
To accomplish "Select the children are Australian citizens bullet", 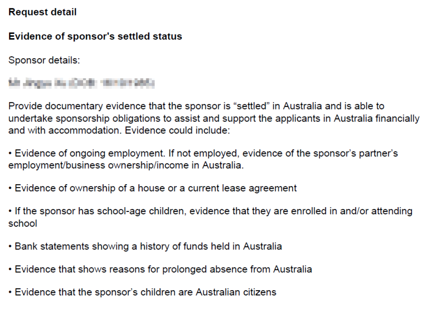I will 142,292.
